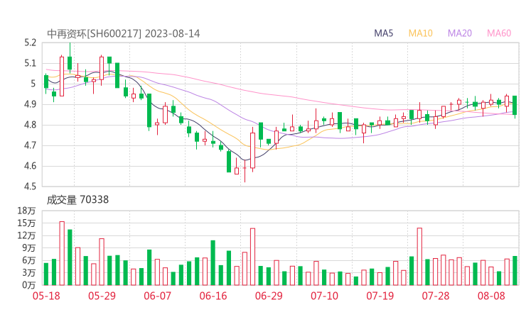526x312 pixels.
Task: Click the MA10 legend label
Action: (420, 33)
